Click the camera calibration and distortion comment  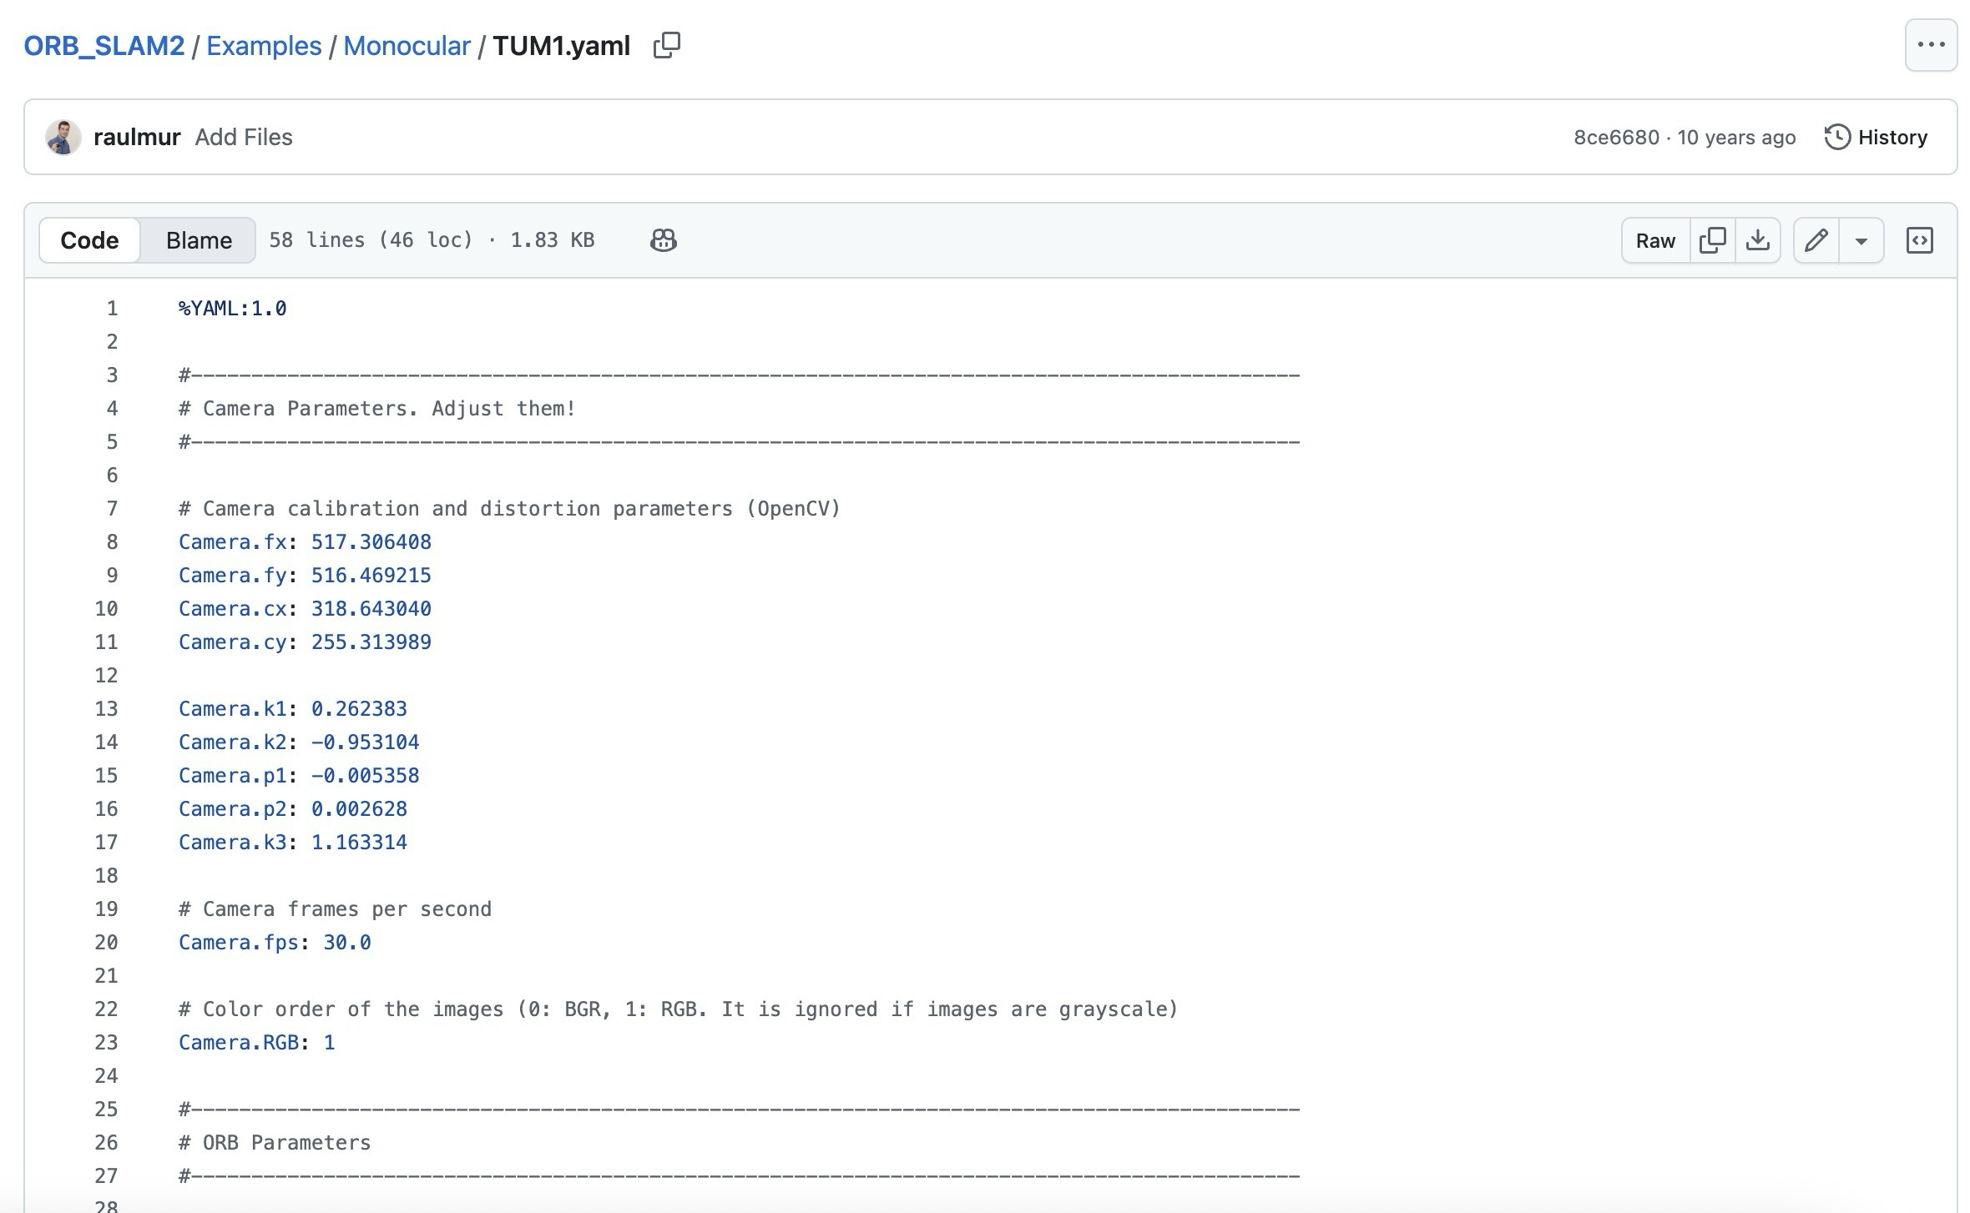[509, 509]
